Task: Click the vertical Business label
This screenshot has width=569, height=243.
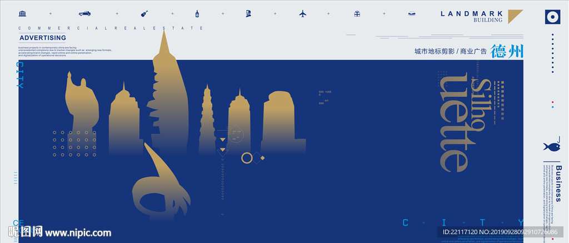Action: coord(559,184)
